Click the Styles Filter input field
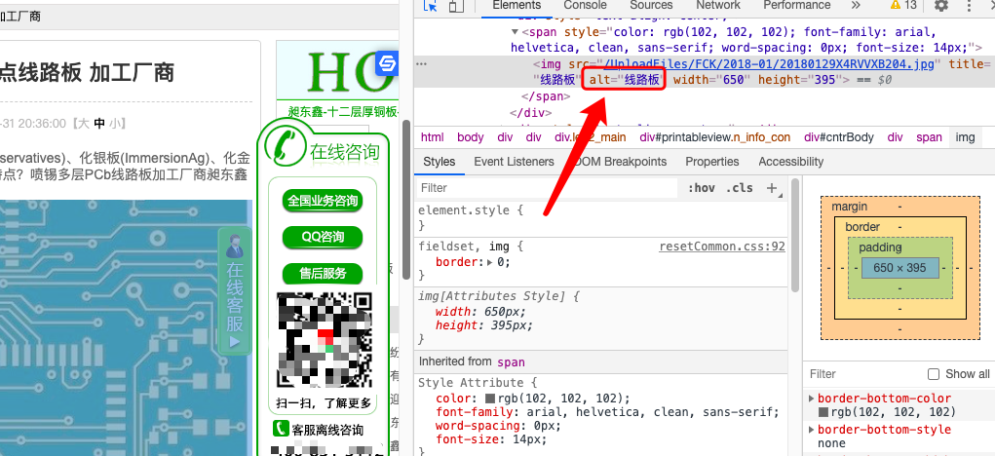Image resolution: width=995 pixels, height=456 pixels. tap(546, 188)
